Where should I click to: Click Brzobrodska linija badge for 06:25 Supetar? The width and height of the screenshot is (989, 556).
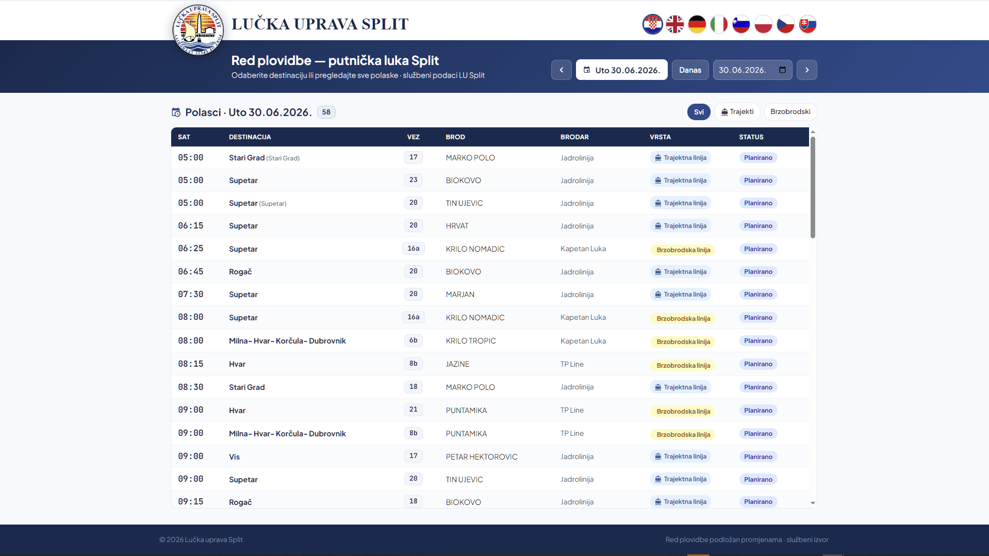683,250
